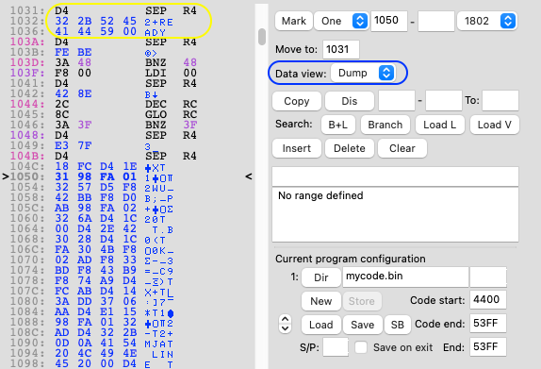This screenshot has width=541, height=369.
Task: Select the data row at address 107C
Action: [x=91, y=291]
